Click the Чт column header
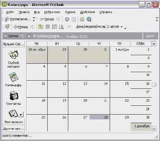Image resolution: width=160 pixels, height=141 pixels. click(x=99, y=44)
